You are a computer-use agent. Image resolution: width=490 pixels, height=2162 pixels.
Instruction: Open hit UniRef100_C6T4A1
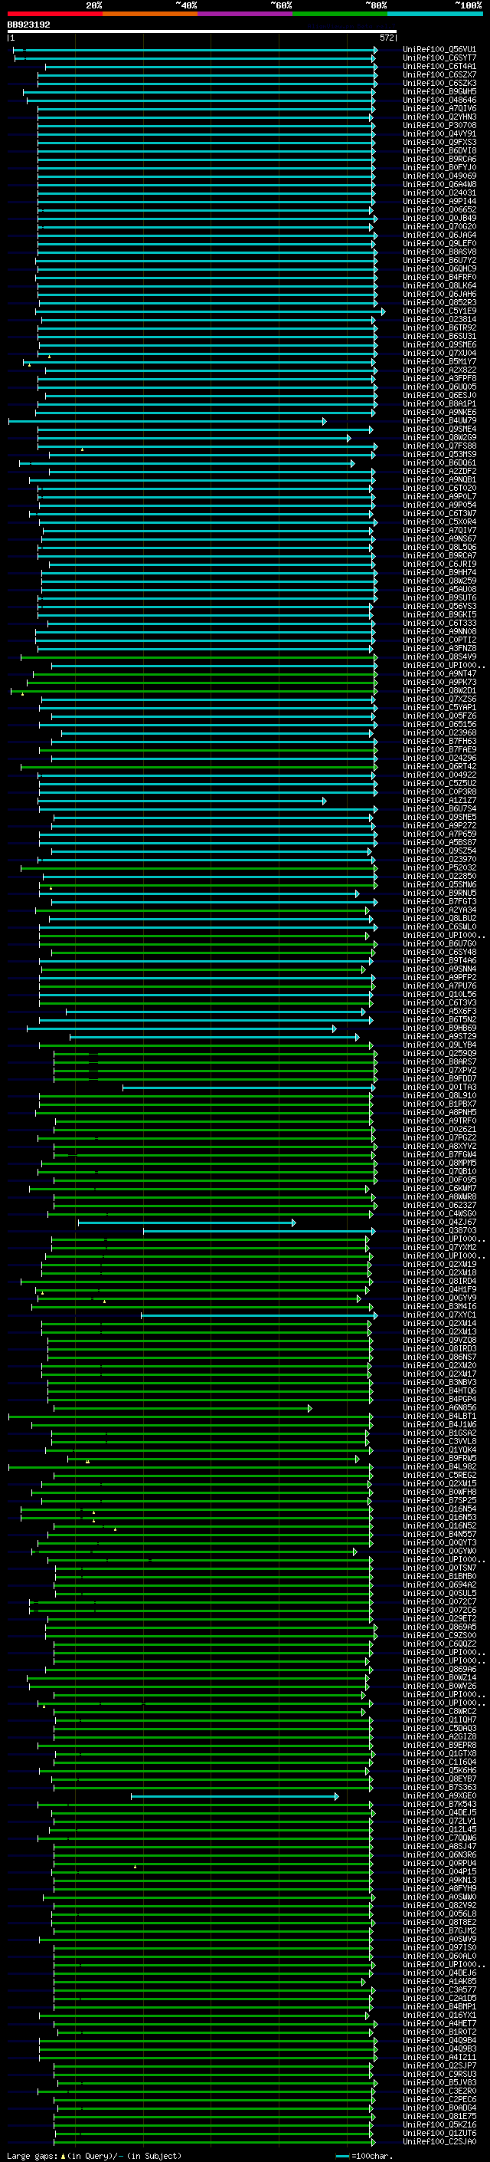[439, 66]
